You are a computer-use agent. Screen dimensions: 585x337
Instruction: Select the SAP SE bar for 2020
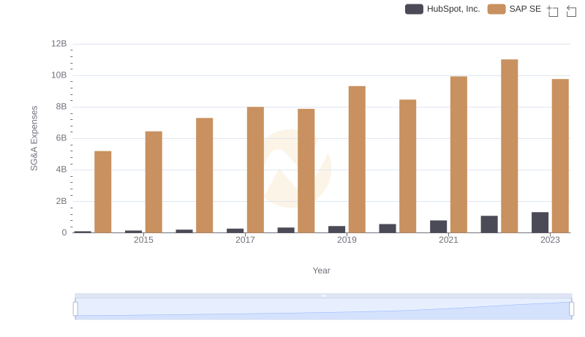408,166
